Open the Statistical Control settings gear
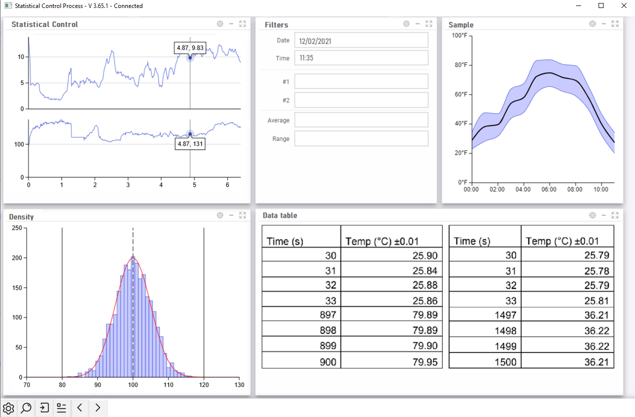This screenshot has width=635, height=417. (220, 23)
